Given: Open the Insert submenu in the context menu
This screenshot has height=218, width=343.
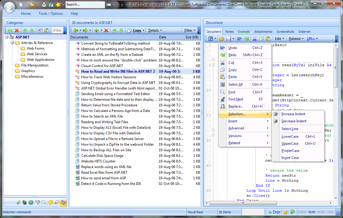Looking at the screenshot, I should click(x=245, y=121).
